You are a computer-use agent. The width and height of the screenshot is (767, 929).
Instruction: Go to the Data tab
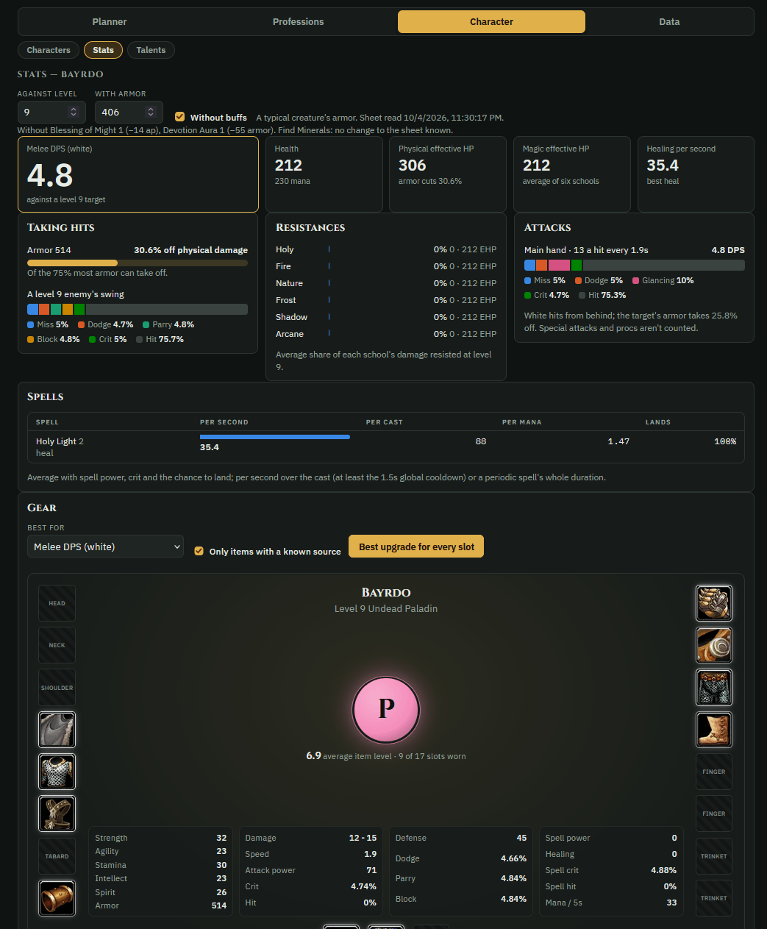click(x=669, y=21)
